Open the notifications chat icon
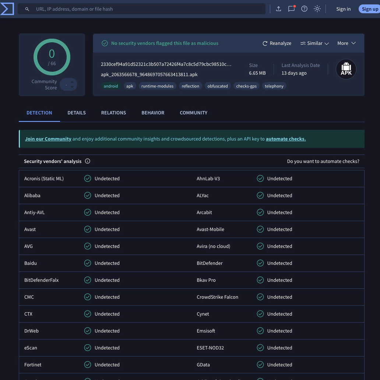The height and width of the screenshot is (380, 380). tap(291, 9)
